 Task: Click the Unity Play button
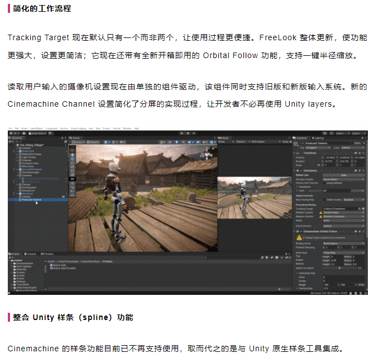182,133
